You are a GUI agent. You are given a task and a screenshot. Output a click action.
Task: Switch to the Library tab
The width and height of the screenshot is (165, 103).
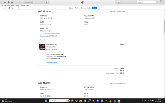pos(71,8)
